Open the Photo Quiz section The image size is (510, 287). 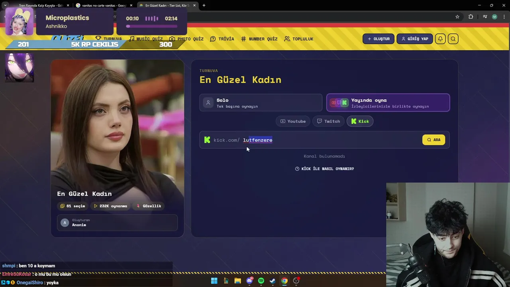click(x=186, y=39)
